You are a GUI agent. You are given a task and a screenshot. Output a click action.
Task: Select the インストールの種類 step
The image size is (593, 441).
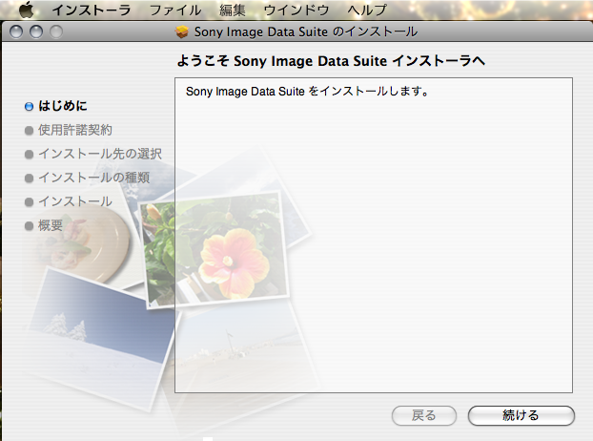(94, 178)
